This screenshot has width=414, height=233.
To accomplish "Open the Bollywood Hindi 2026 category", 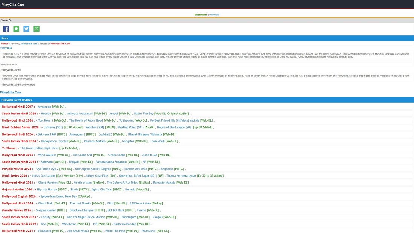I will pyautogui.click(x=17, y=134).
